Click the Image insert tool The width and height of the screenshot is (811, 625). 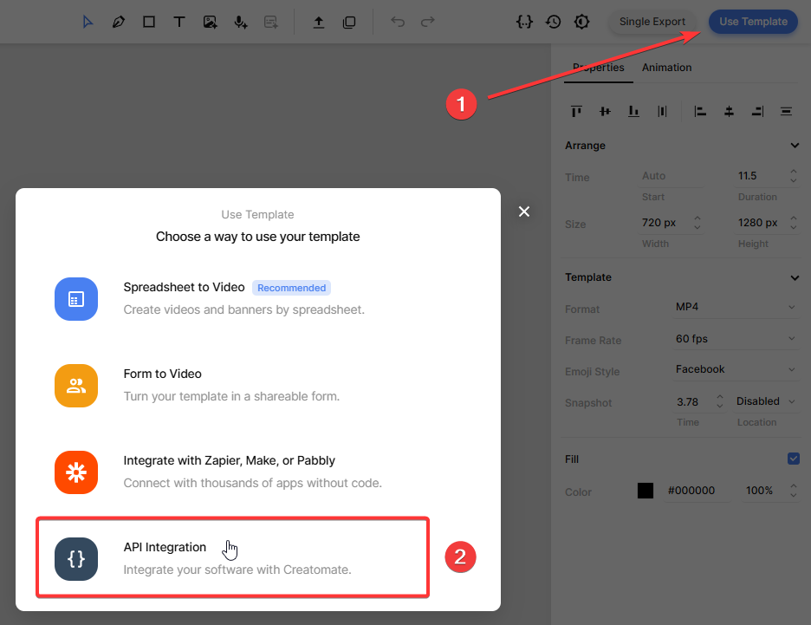point(210,22)
